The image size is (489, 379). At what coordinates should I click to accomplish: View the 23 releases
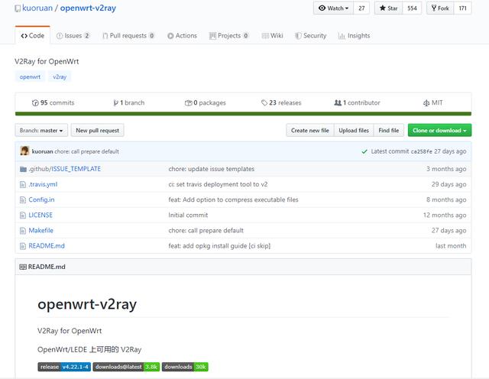[x=281, y=102]
